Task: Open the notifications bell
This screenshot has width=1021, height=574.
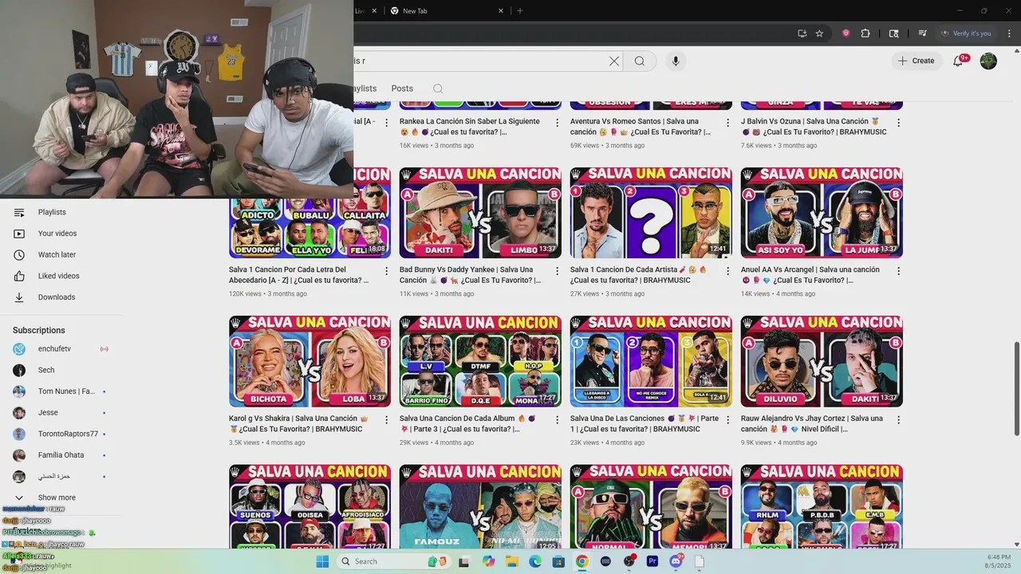Action: tap(959, 61)
